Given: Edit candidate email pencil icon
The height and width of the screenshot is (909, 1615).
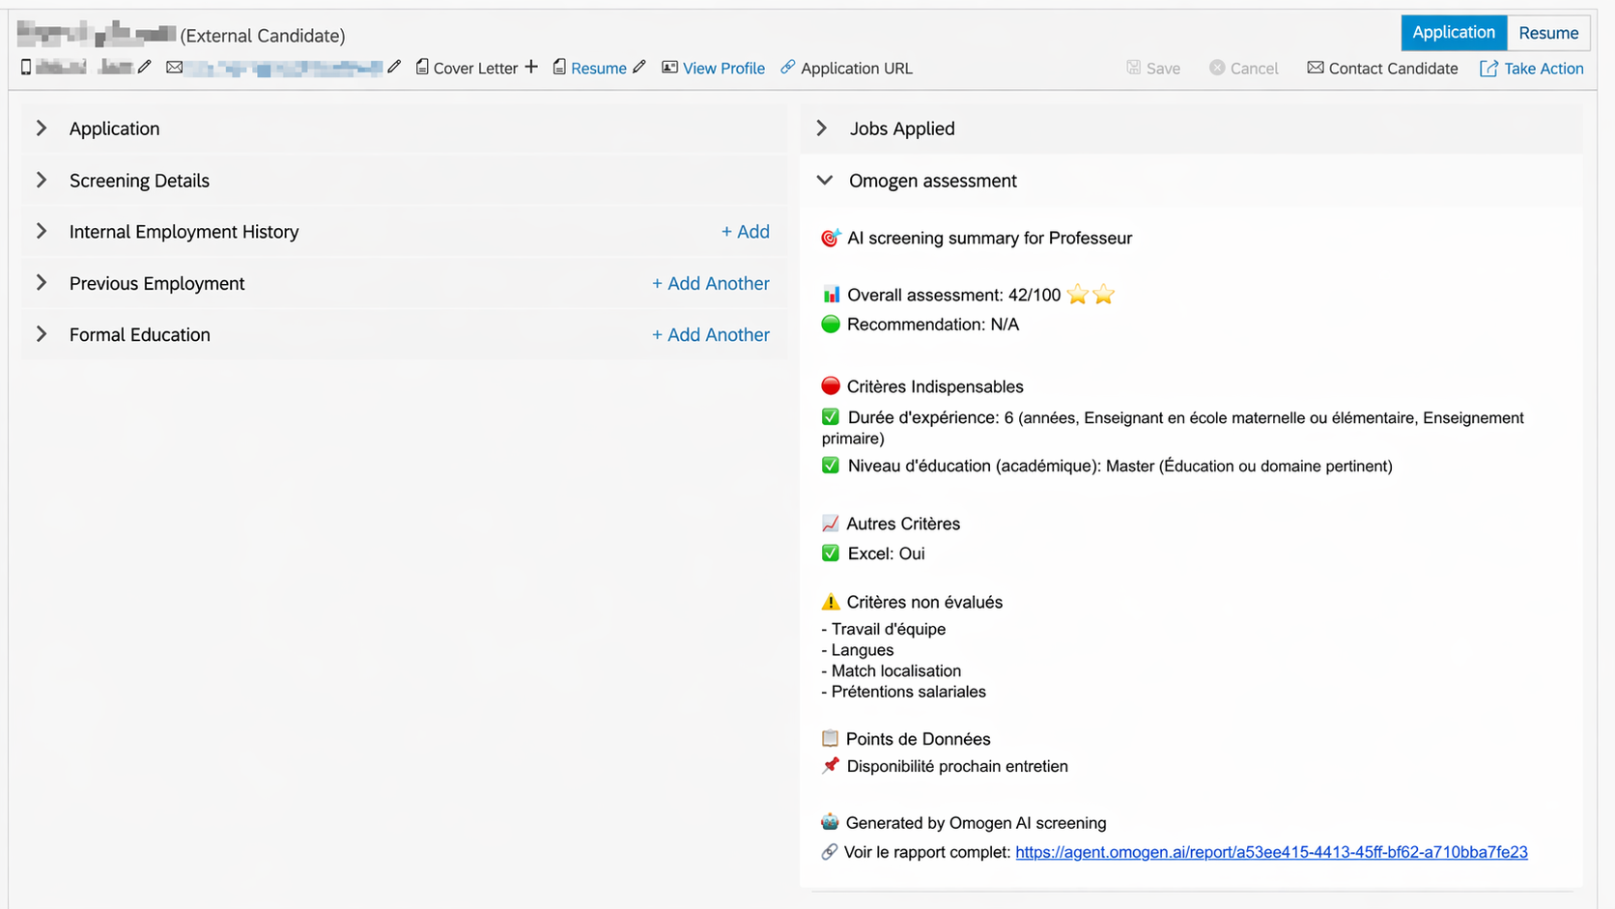Looking at the screenshot, I should 394,67.
